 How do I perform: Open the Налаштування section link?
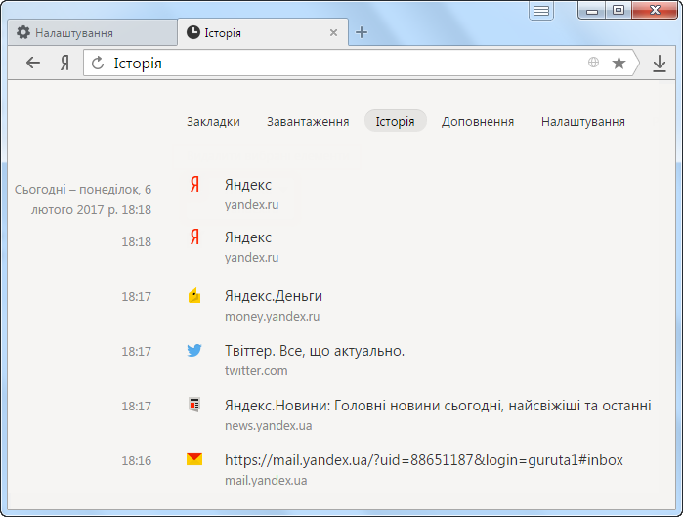click(x=583, y=121)
